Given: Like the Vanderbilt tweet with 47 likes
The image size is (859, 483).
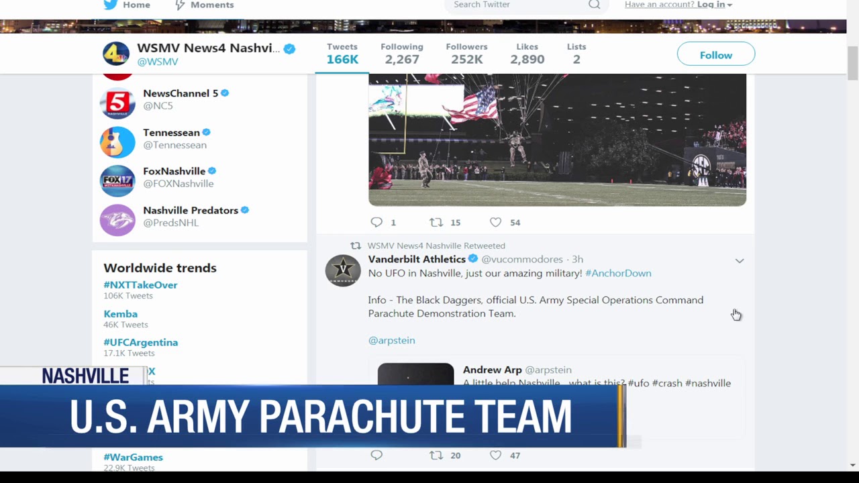Looking at the screenshot, I should click(495, 455).
